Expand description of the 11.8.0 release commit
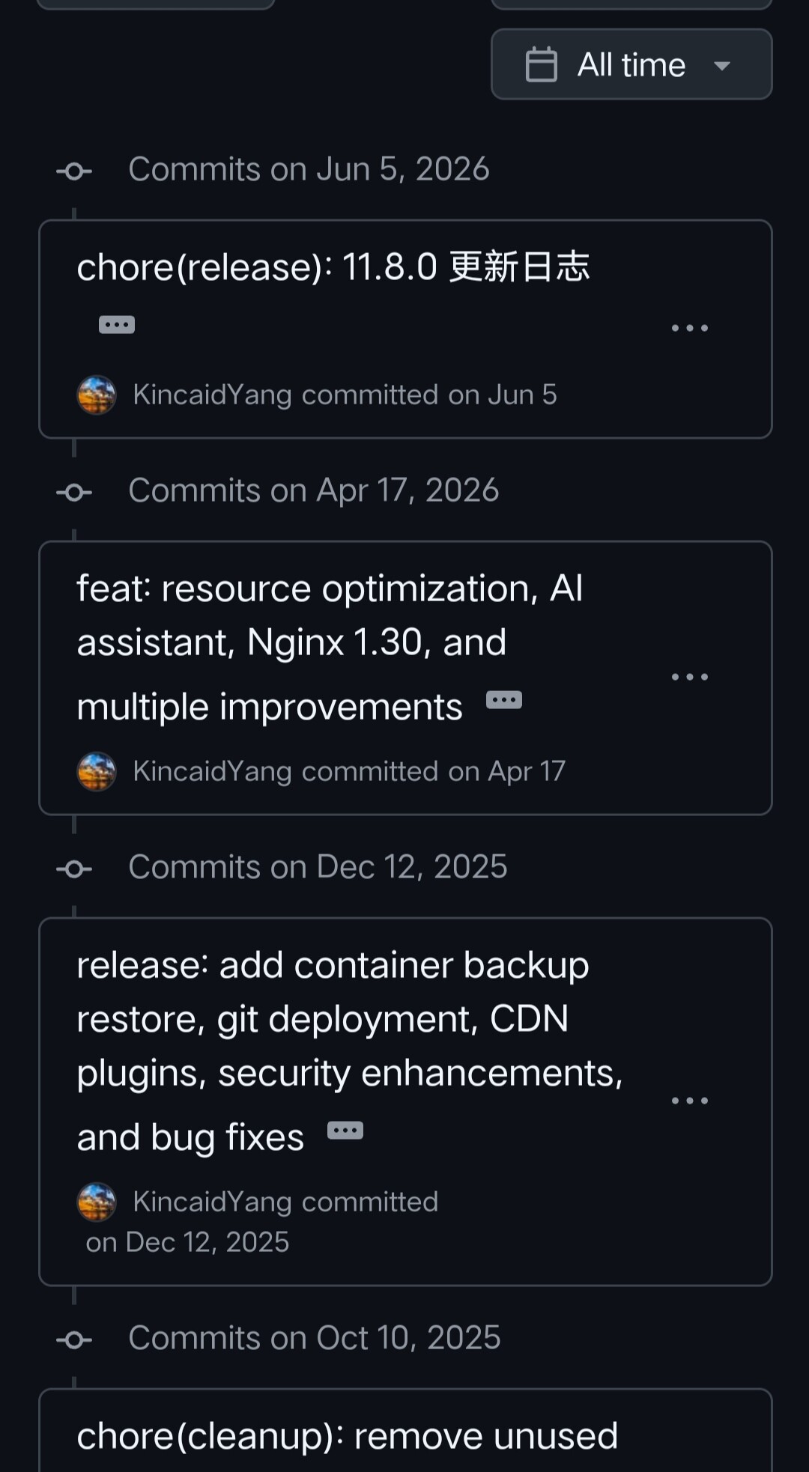 point(117,325)
